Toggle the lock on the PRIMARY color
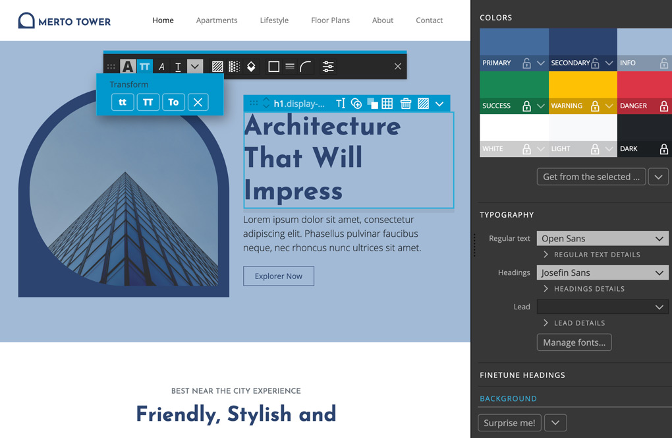The width and height of the screenshot is (672, 438). click(x=526, y=63)
